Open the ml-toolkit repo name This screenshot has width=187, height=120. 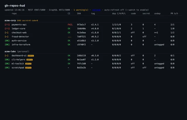point(18,64)
